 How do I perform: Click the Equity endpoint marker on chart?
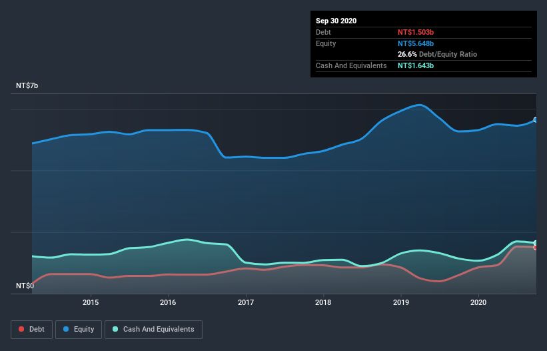tap(536, 120)
